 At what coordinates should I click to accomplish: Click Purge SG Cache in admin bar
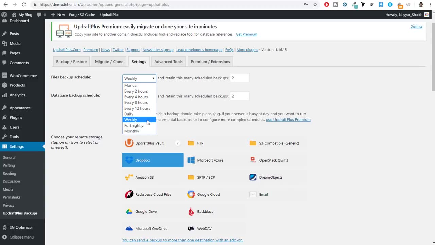coord(82,15)
